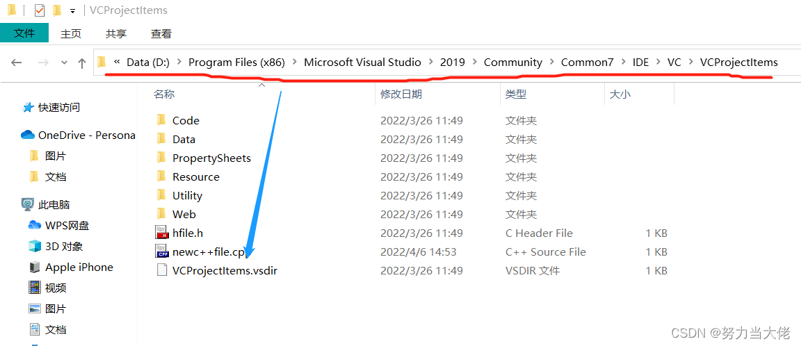The image size is (801, 346).
Task: Open 文档 under OneDrive
Action: (55, 177)
